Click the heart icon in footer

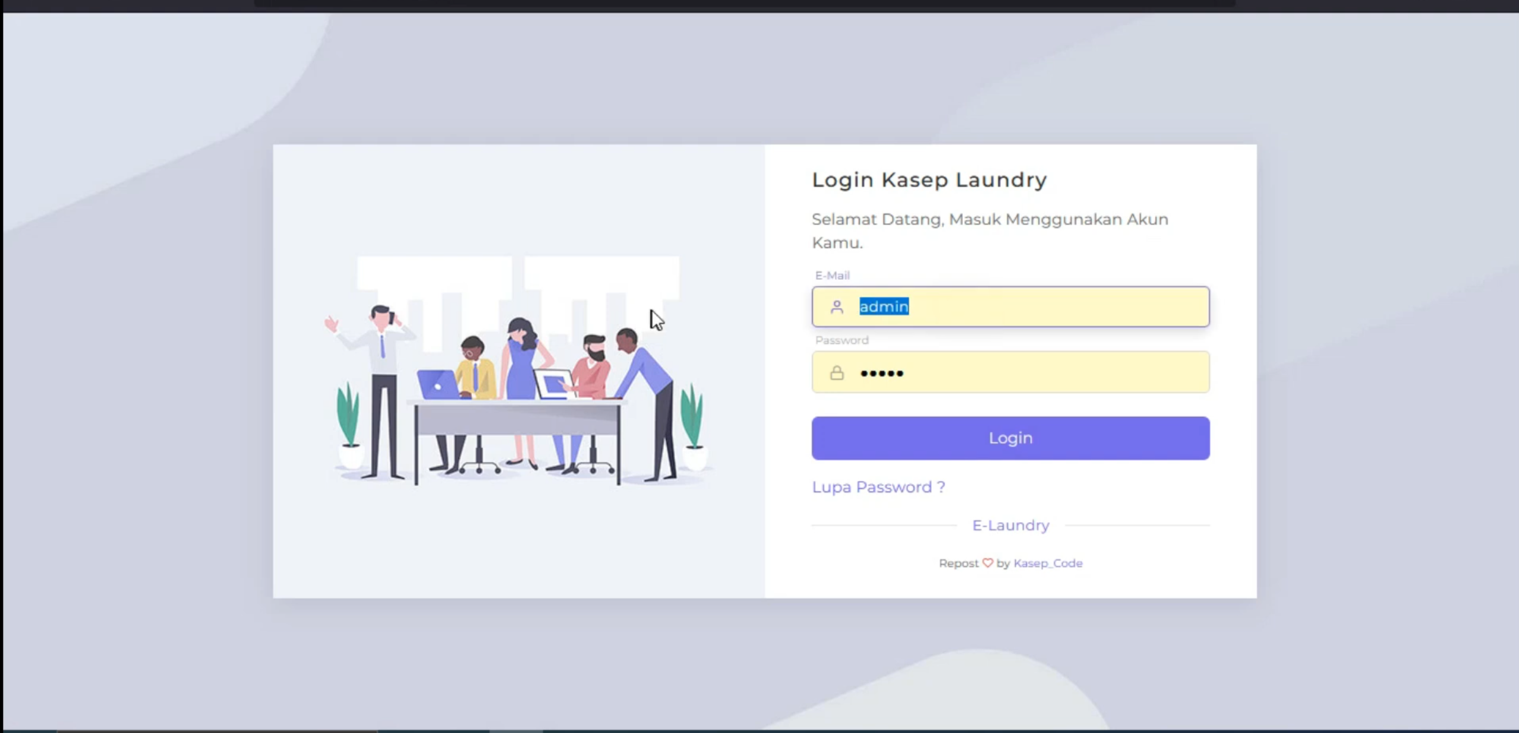click(x=987, y=563)
